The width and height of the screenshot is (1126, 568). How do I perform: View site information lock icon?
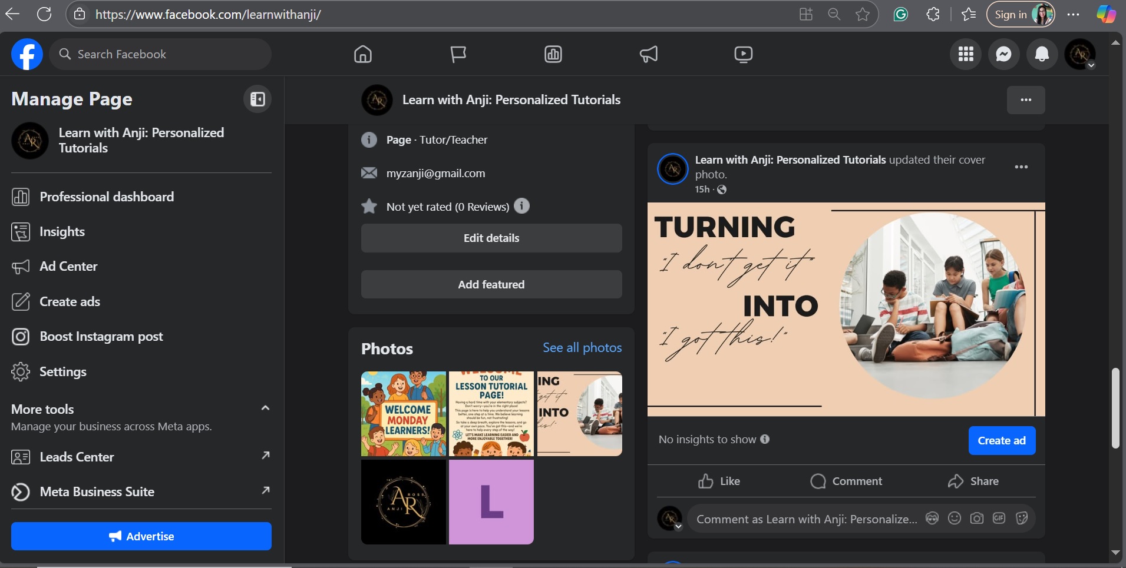80,14
